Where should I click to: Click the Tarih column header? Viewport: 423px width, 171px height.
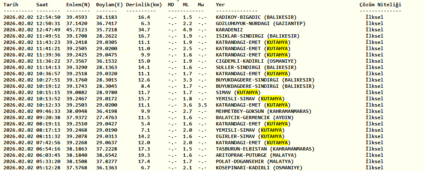coord(12,4)
